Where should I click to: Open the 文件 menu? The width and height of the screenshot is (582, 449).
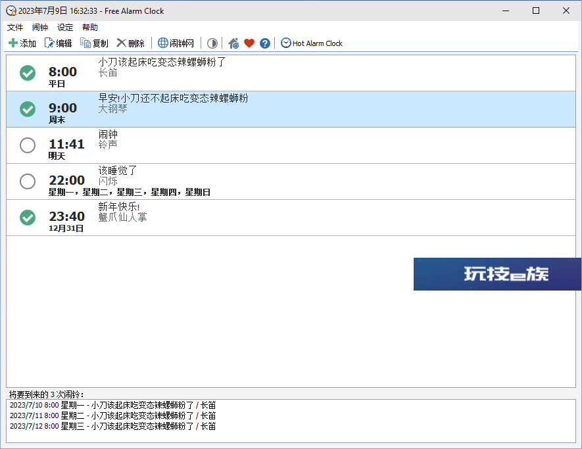tap(15, 27)
